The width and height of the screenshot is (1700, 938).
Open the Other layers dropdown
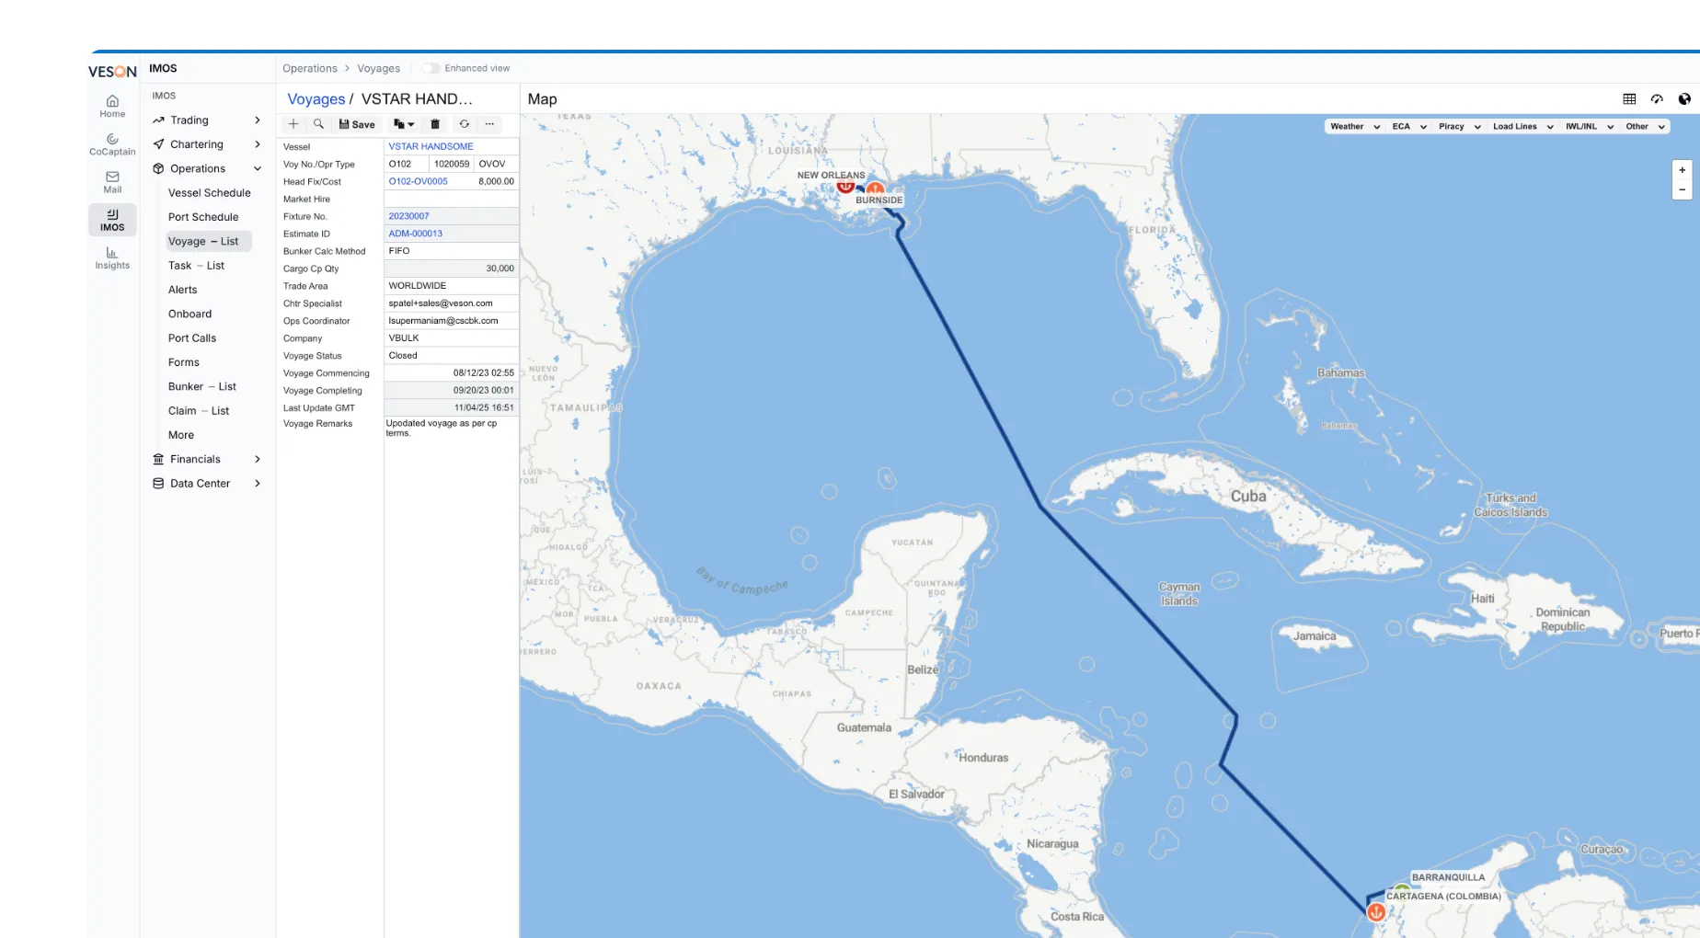(x=1645, y=127)
